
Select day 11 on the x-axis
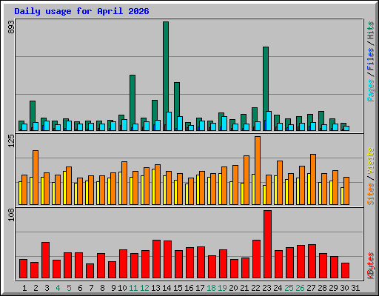pos(133,288)
